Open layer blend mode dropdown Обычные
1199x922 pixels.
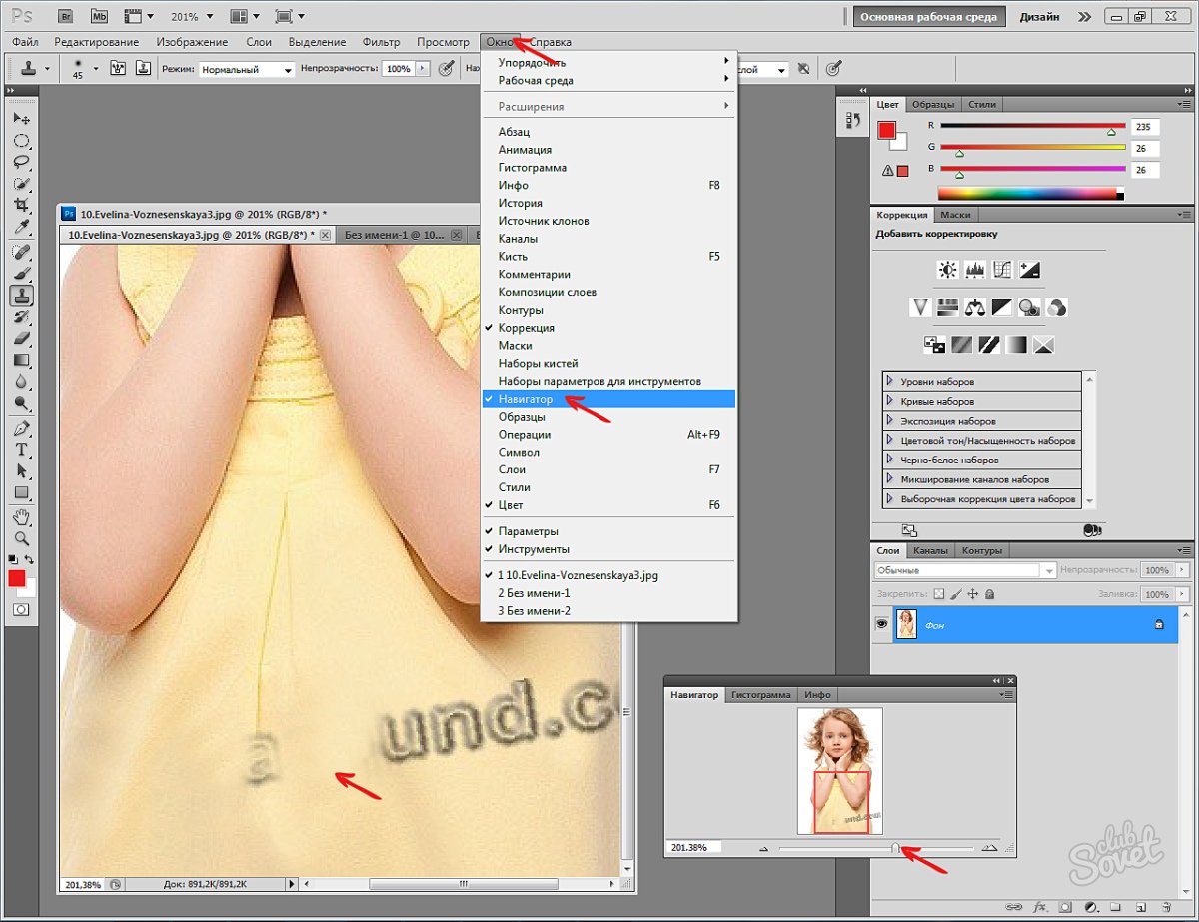click(x=965, y=570)
